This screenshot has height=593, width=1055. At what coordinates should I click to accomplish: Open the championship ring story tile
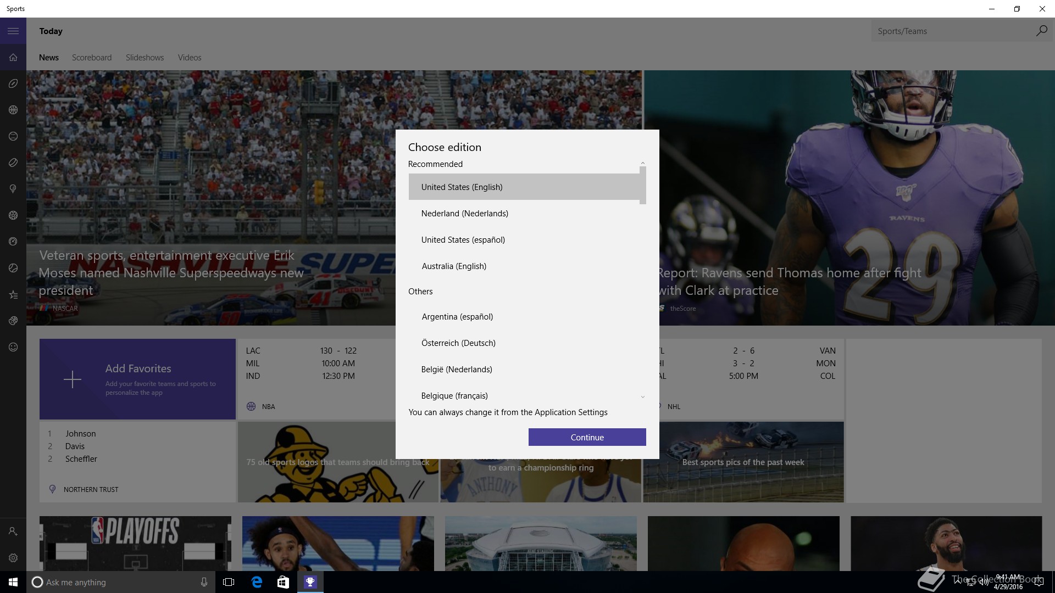pyautogui.click(x=541, y=480)
